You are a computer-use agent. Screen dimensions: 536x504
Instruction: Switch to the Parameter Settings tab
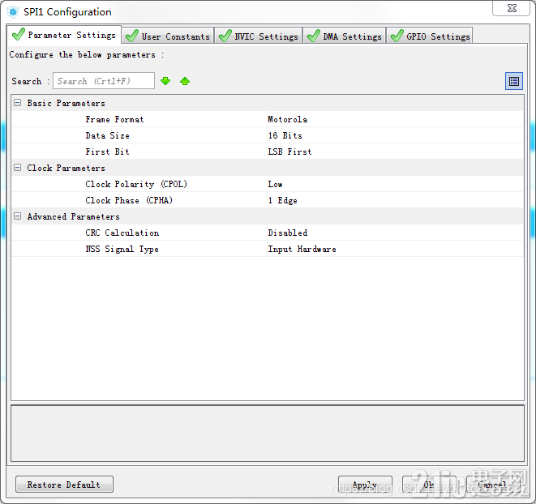(x=64, y=35)
